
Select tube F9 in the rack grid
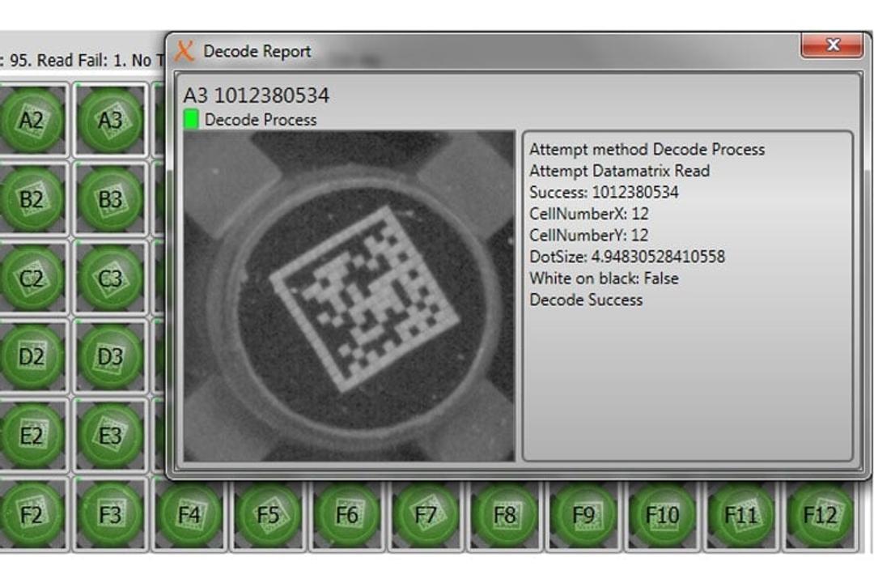(583, 514)
